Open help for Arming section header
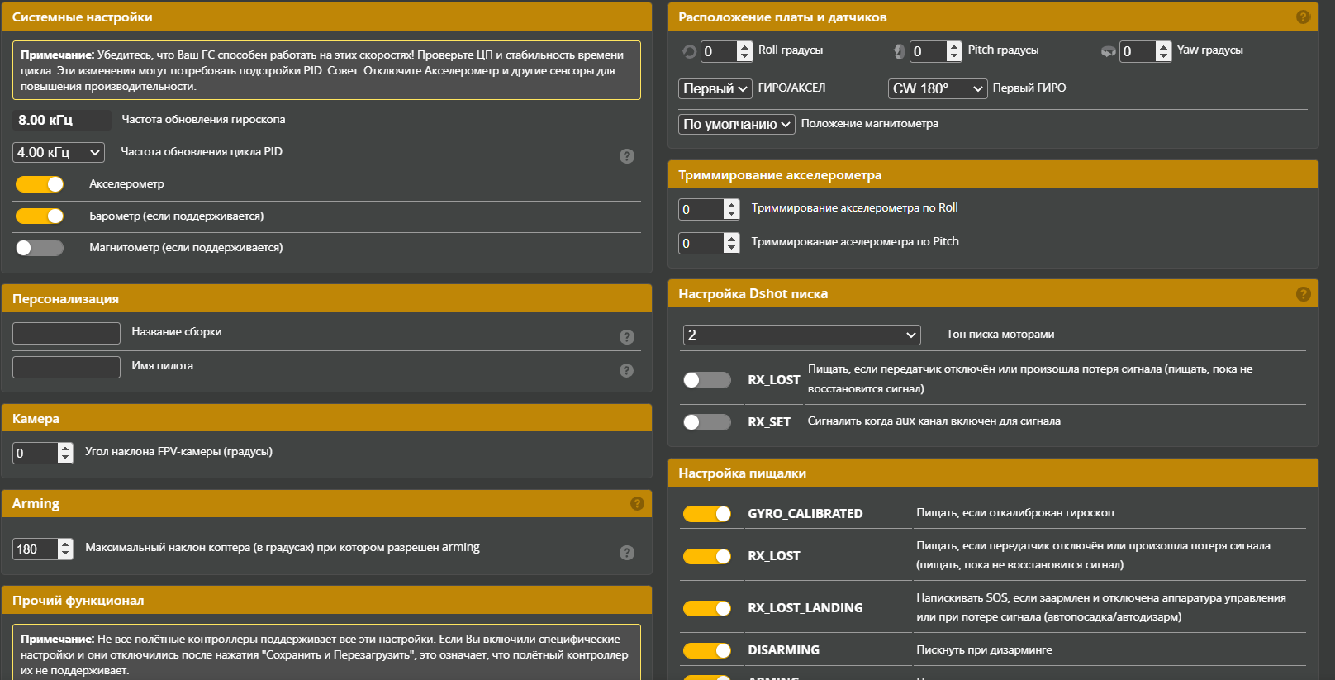This screenshot has height=680, width=1335. point(637,503)
